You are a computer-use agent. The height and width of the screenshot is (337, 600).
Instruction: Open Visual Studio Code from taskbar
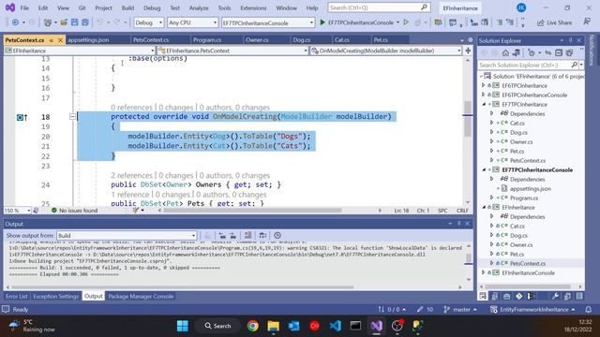pyautogui.click(x=336, y=326)
